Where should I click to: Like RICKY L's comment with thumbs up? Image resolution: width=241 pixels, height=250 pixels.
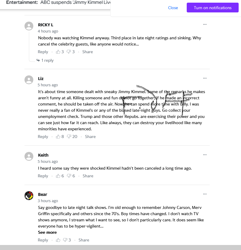click(x=58, y=52)
